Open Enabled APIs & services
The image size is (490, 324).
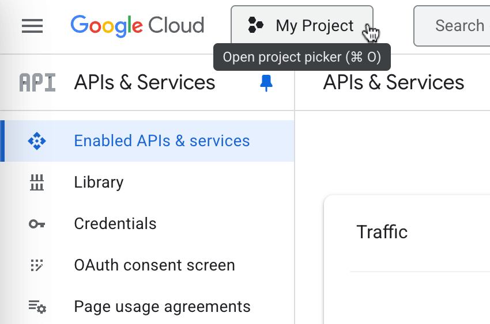147,141
